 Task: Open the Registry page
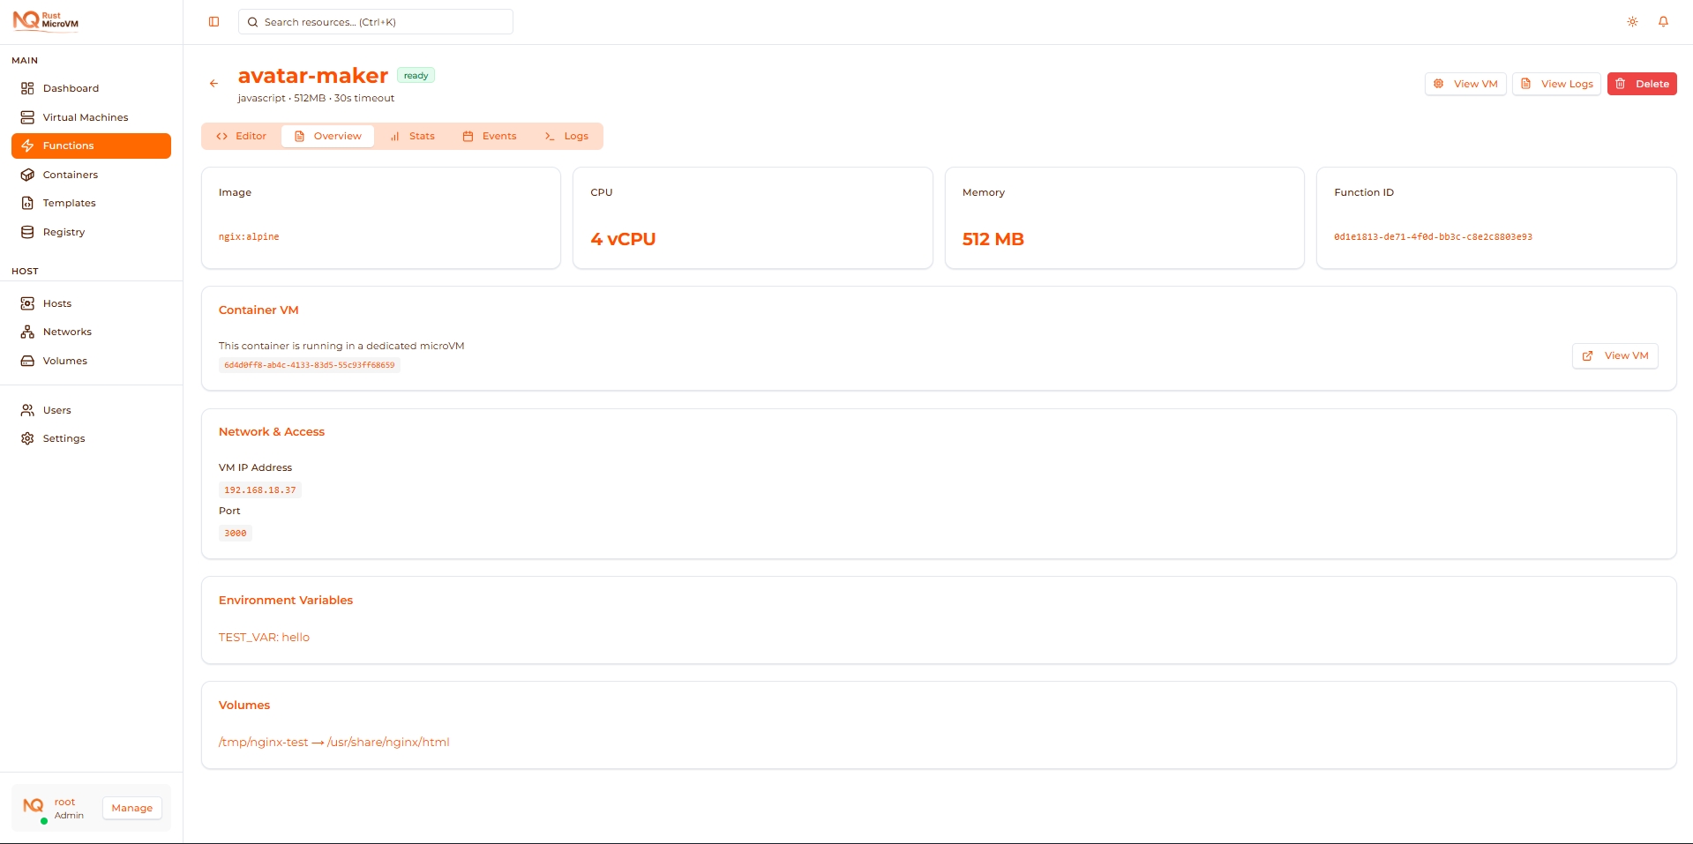click(x=64, y=232)
